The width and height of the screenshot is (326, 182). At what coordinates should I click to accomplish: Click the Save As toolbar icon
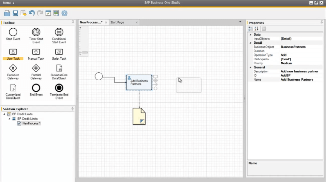(x=23, y=13)
